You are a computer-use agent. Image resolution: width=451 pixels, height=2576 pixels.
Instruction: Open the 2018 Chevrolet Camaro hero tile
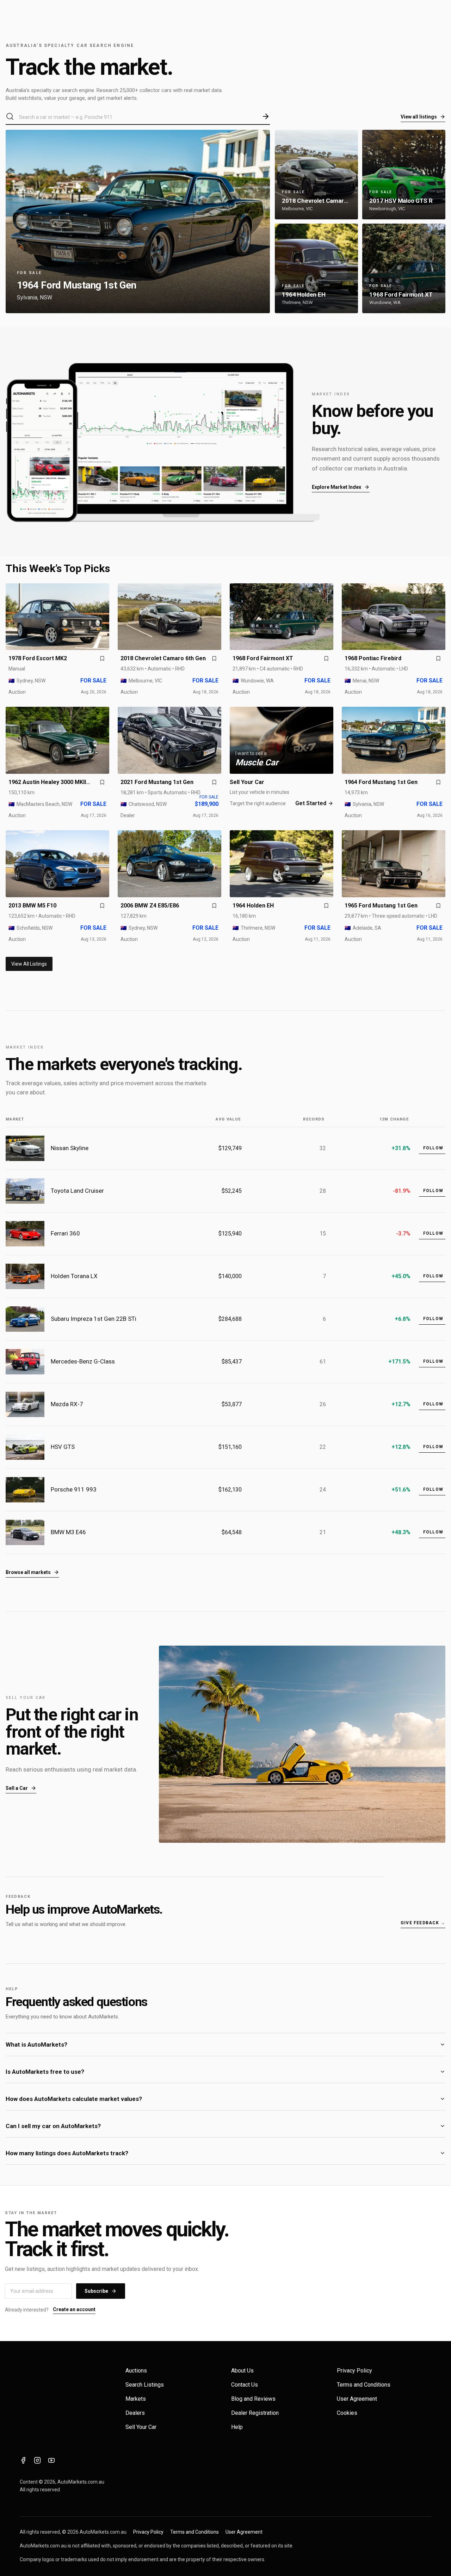click(316, 174)
